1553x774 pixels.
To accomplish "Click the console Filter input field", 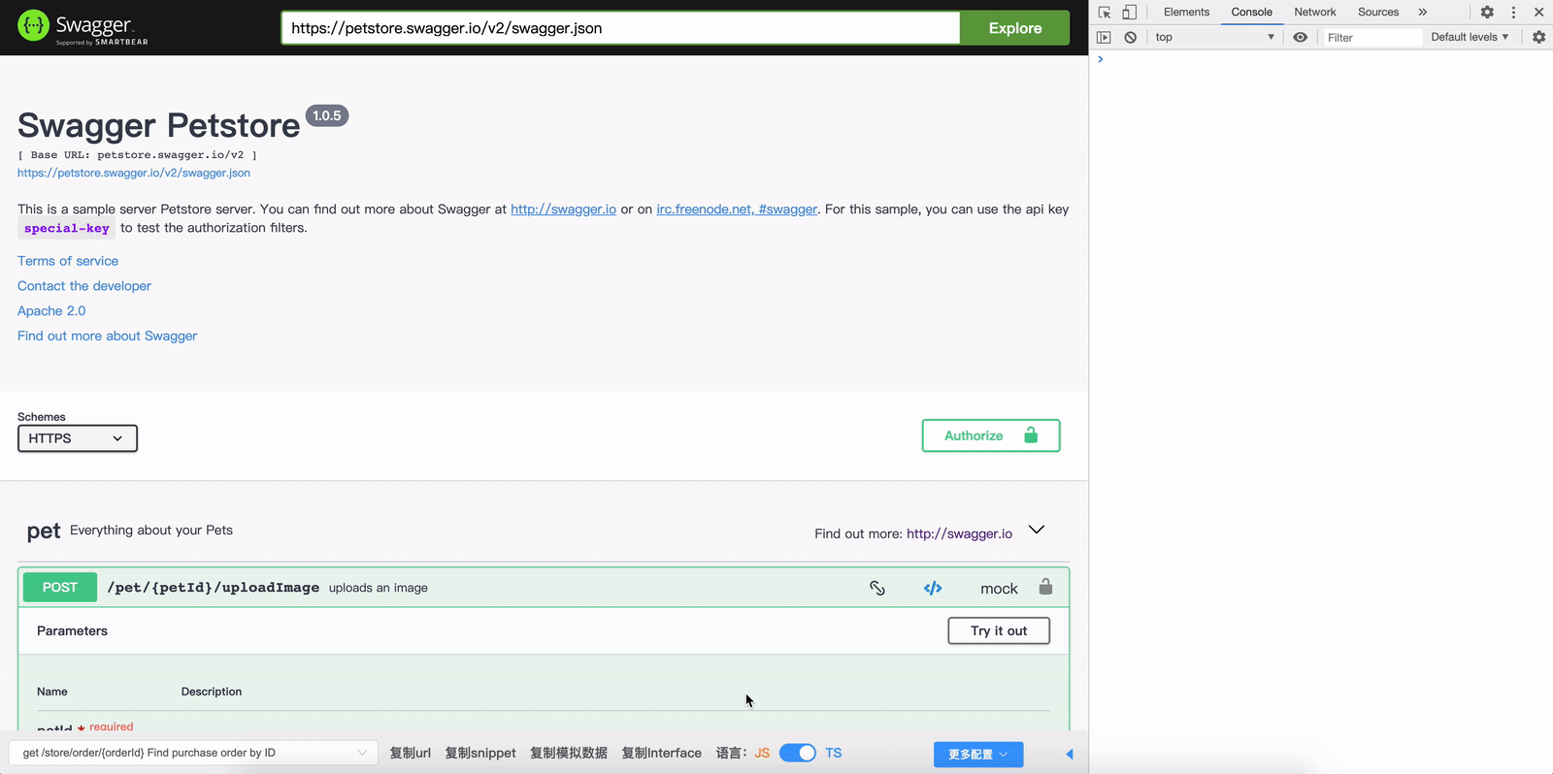I will pyautogui.click(x=1371, y=38).
